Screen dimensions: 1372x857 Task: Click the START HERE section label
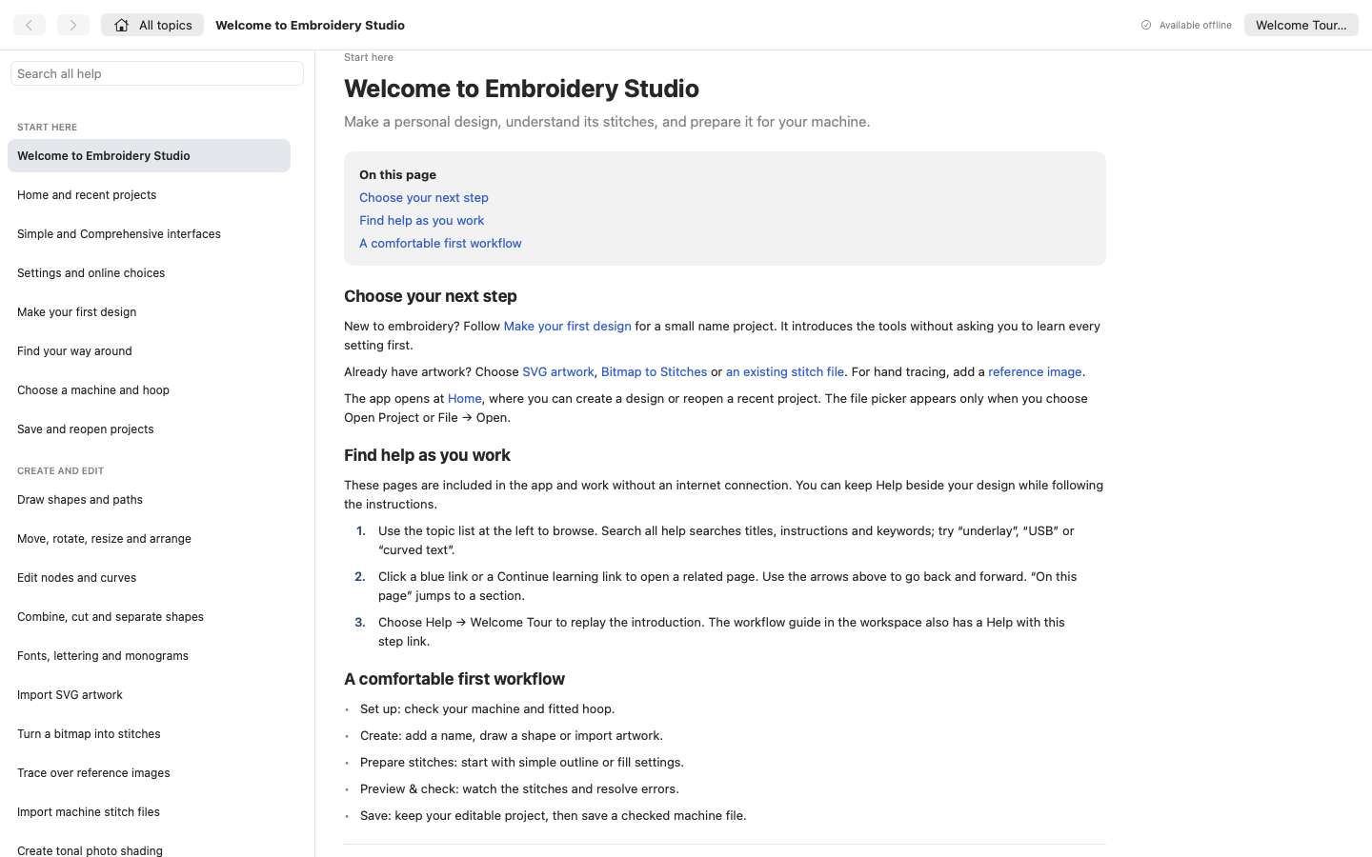48,128
